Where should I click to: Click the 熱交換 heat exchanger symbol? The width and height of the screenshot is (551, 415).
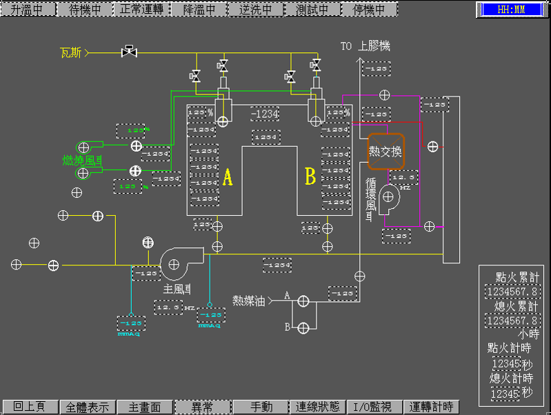pyautogui.click(x=385, y=151)
